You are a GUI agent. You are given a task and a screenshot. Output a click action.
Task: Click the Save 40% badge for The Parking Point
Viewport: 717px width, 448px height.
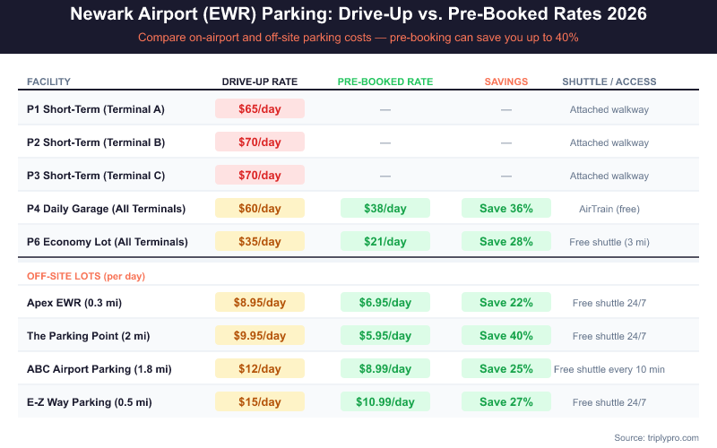506,335
